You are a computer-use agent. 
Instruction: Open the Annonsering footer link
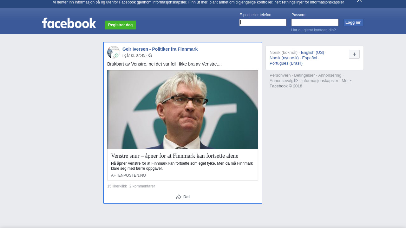click(x=330, y=75)
